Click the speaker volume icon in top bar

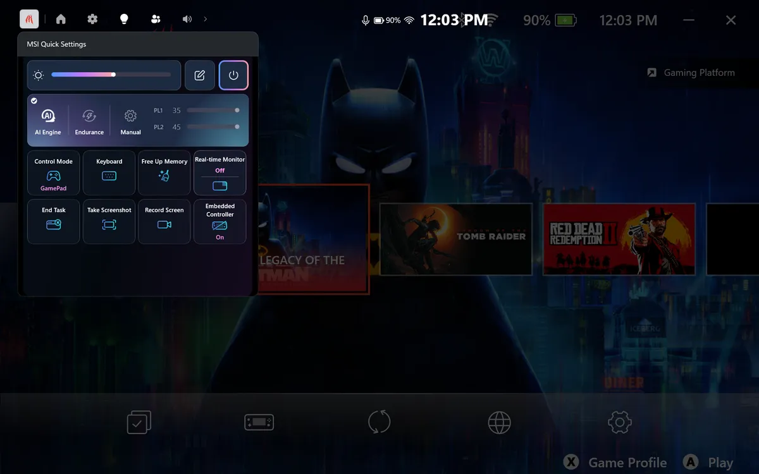point(187,19)
